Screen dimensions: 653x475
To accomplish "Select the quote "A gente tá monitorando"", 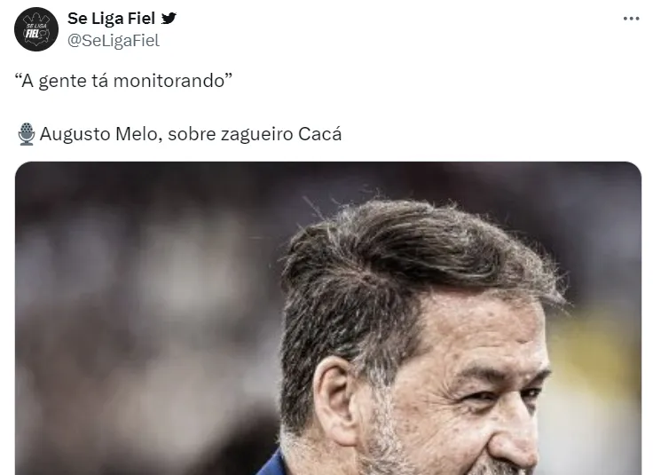I will 123,81.
